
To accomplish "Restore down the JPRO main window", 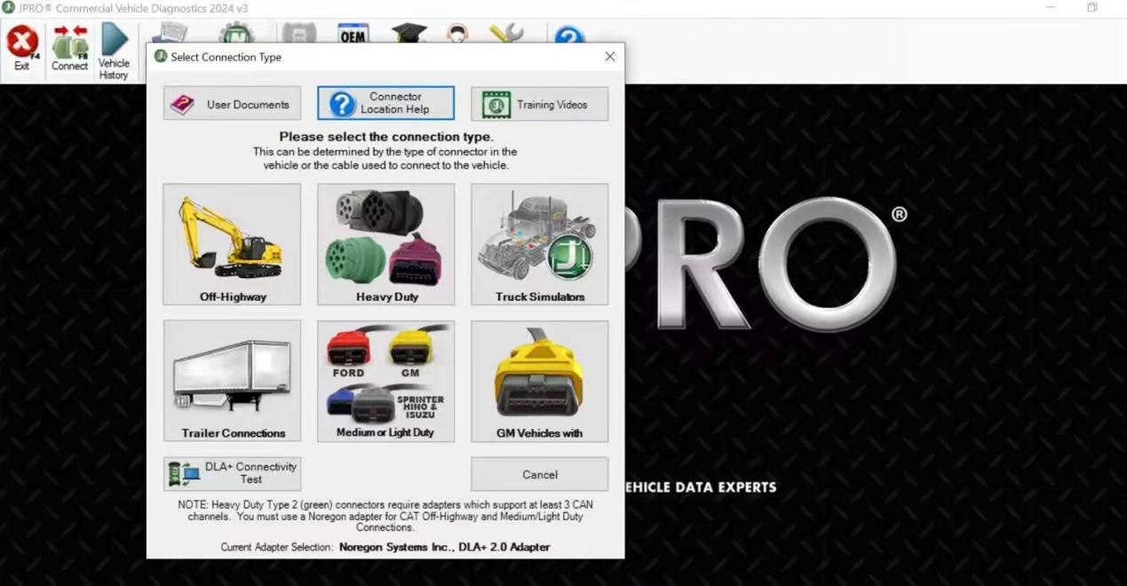I will (1091, 7).
